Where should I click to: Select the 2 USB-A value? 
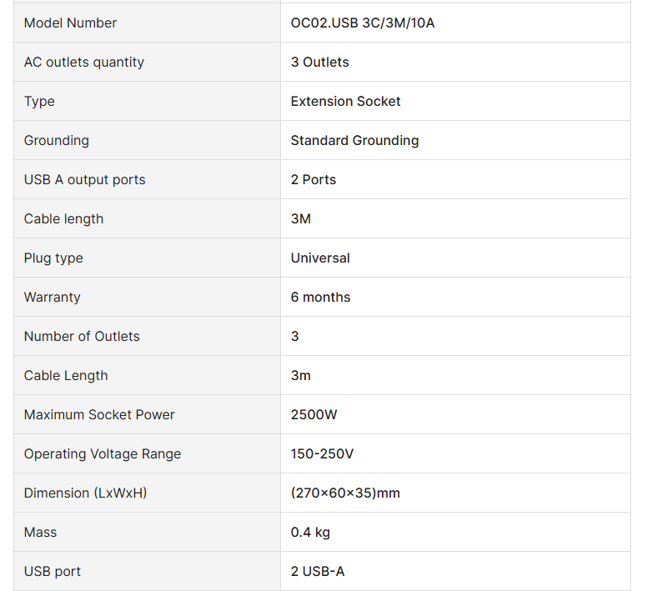(x=317, y=571)
